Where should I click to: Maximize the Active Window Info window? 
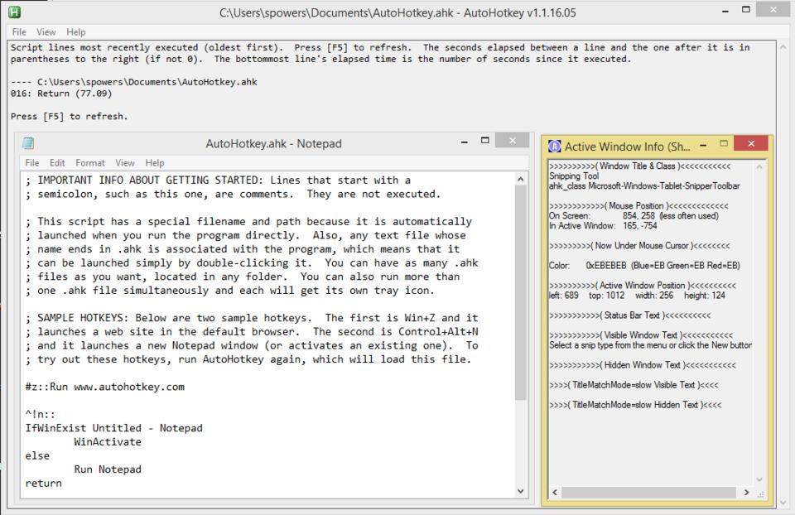pyautogui.click(x=723, y=143)
